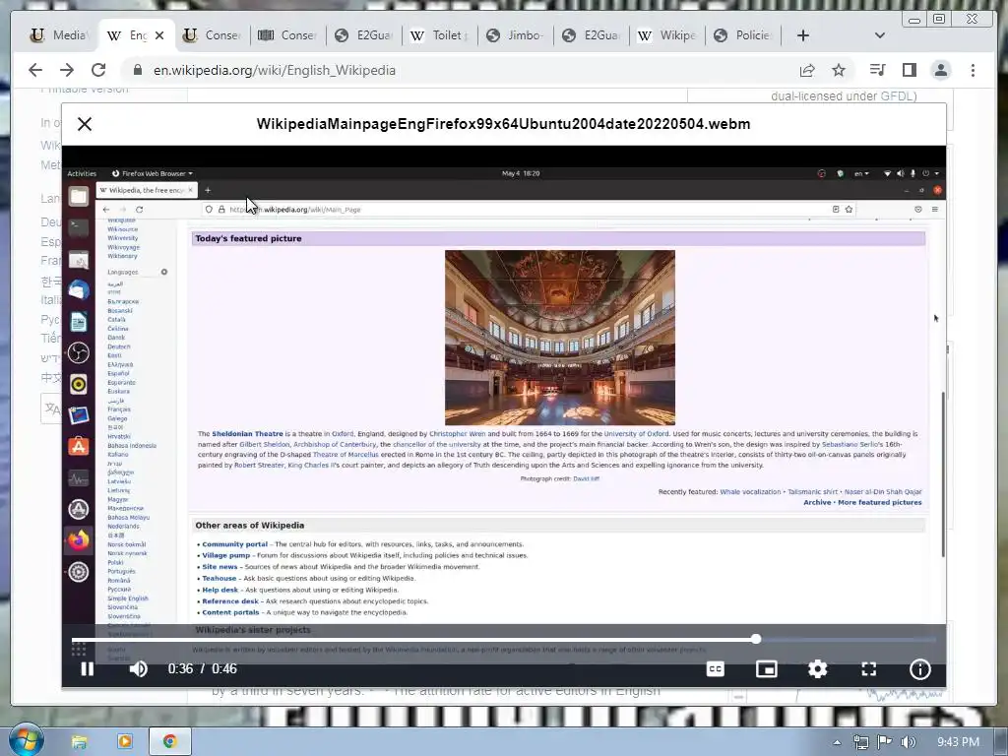Open Windows Start button
This screenshot has width=1008, height=756.
point(26,739)
